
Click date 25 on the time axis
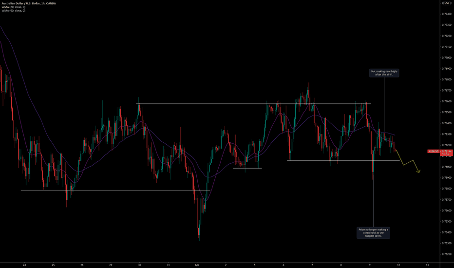pyautogui.click(x=53, y=265)
